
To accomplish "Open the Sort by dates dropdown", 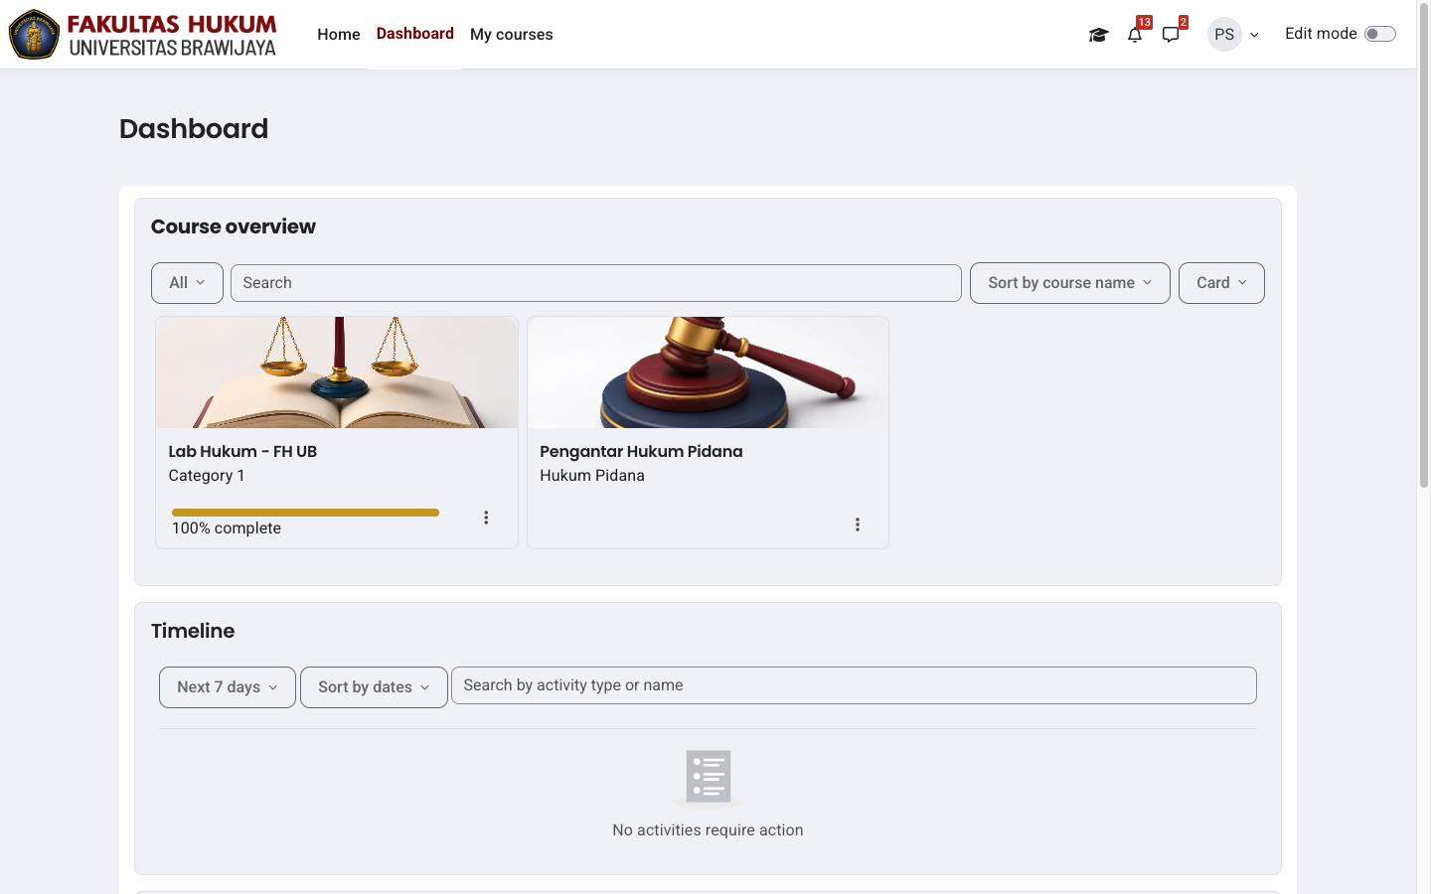I will [x=374, y=687].
